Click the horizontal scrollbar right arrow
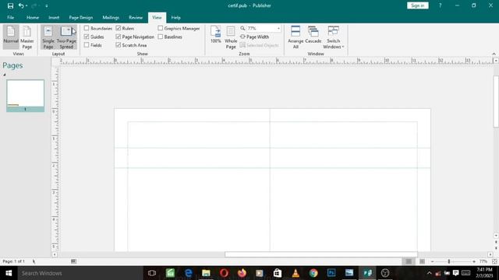499x280 pixels. coord(490,254)
